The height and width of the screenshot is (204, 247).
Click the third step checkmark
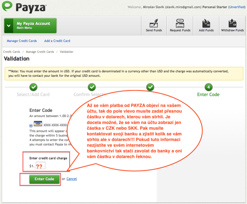point(150,87)
